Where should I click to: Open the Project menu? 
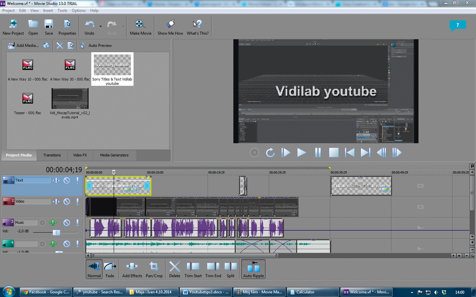pos(8,10)
